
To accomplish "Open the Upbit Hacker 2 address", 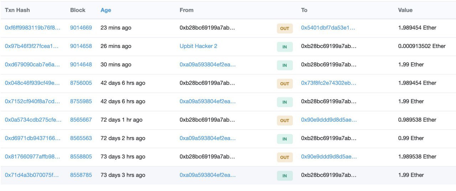I will click(198, 46).
